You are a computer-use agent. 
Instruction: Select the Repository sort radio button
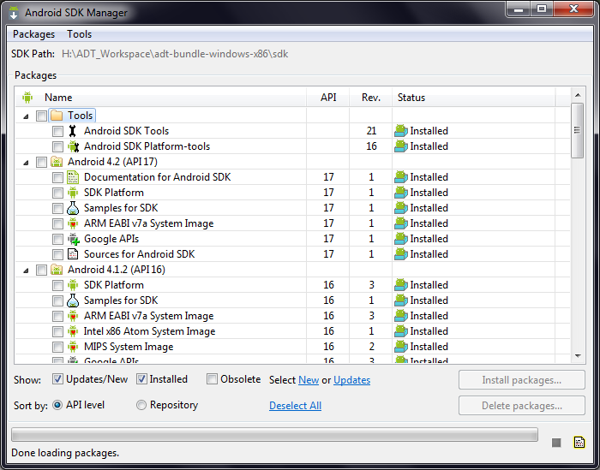(x=141, y=405)
